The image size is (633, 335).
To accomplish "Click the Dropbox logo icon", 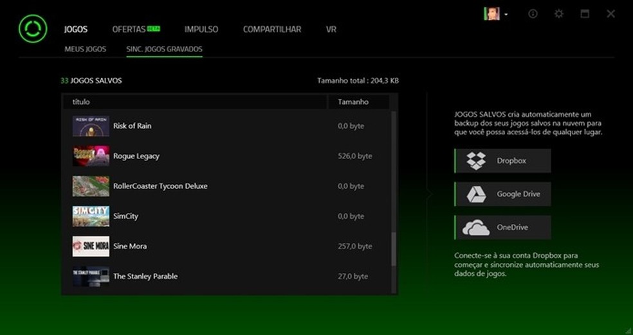I will click(477, 160).
